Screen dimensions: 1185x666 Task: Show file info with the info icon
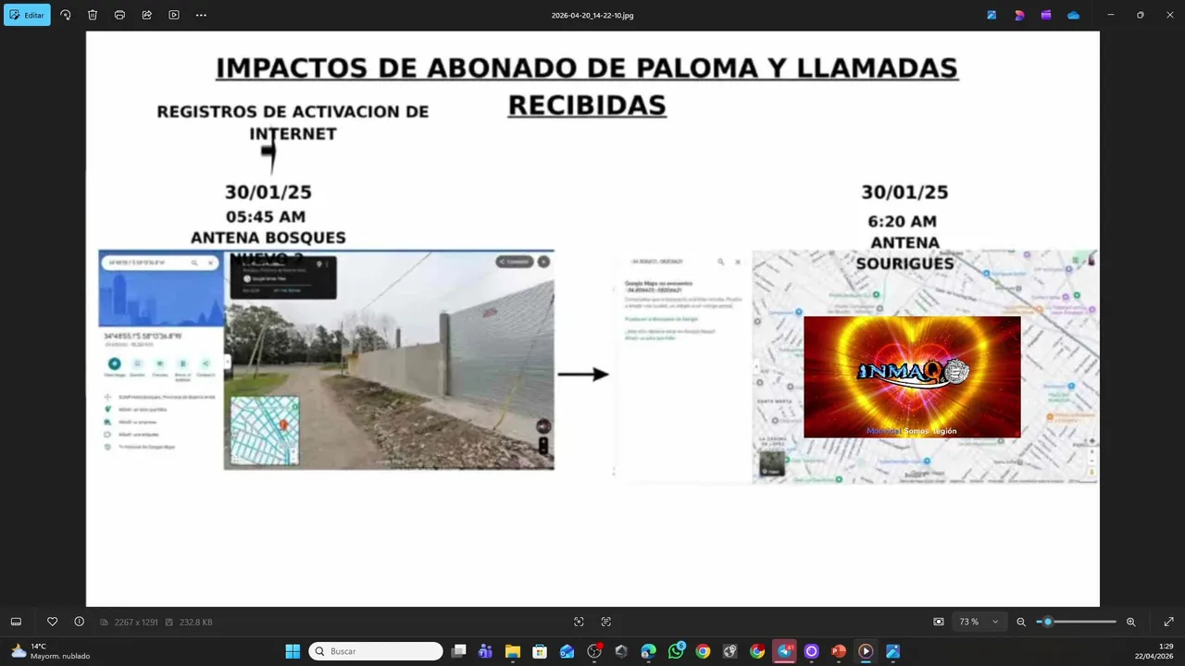point(79,622)
